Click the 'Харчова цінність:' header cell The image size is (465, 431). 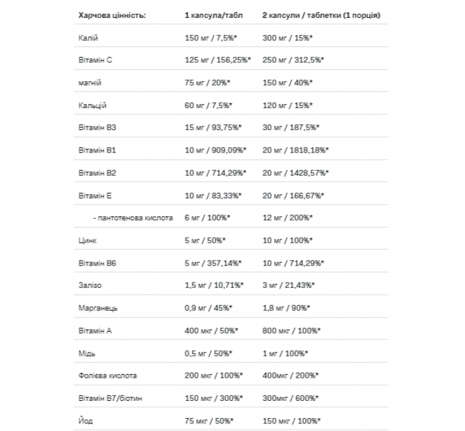click(x=112, y=16)
